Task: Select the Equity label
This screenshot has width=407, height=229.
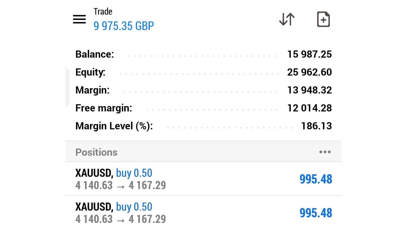Action: 90,72
